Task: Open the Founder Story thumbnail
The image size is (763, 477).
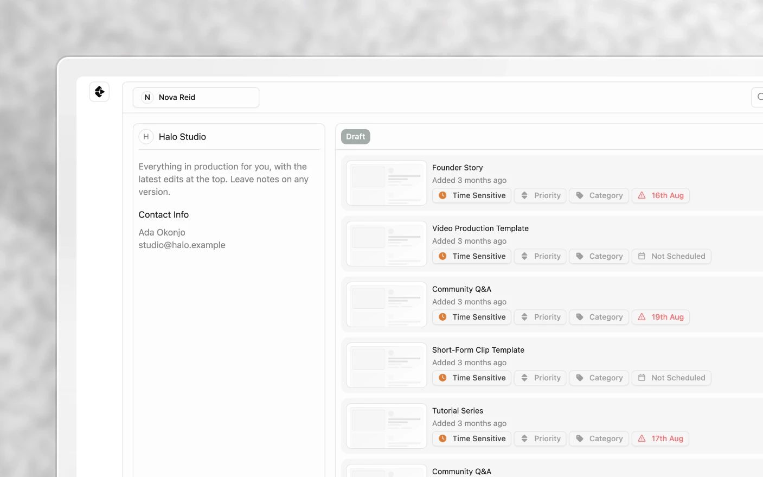Action: click(387, 183)
